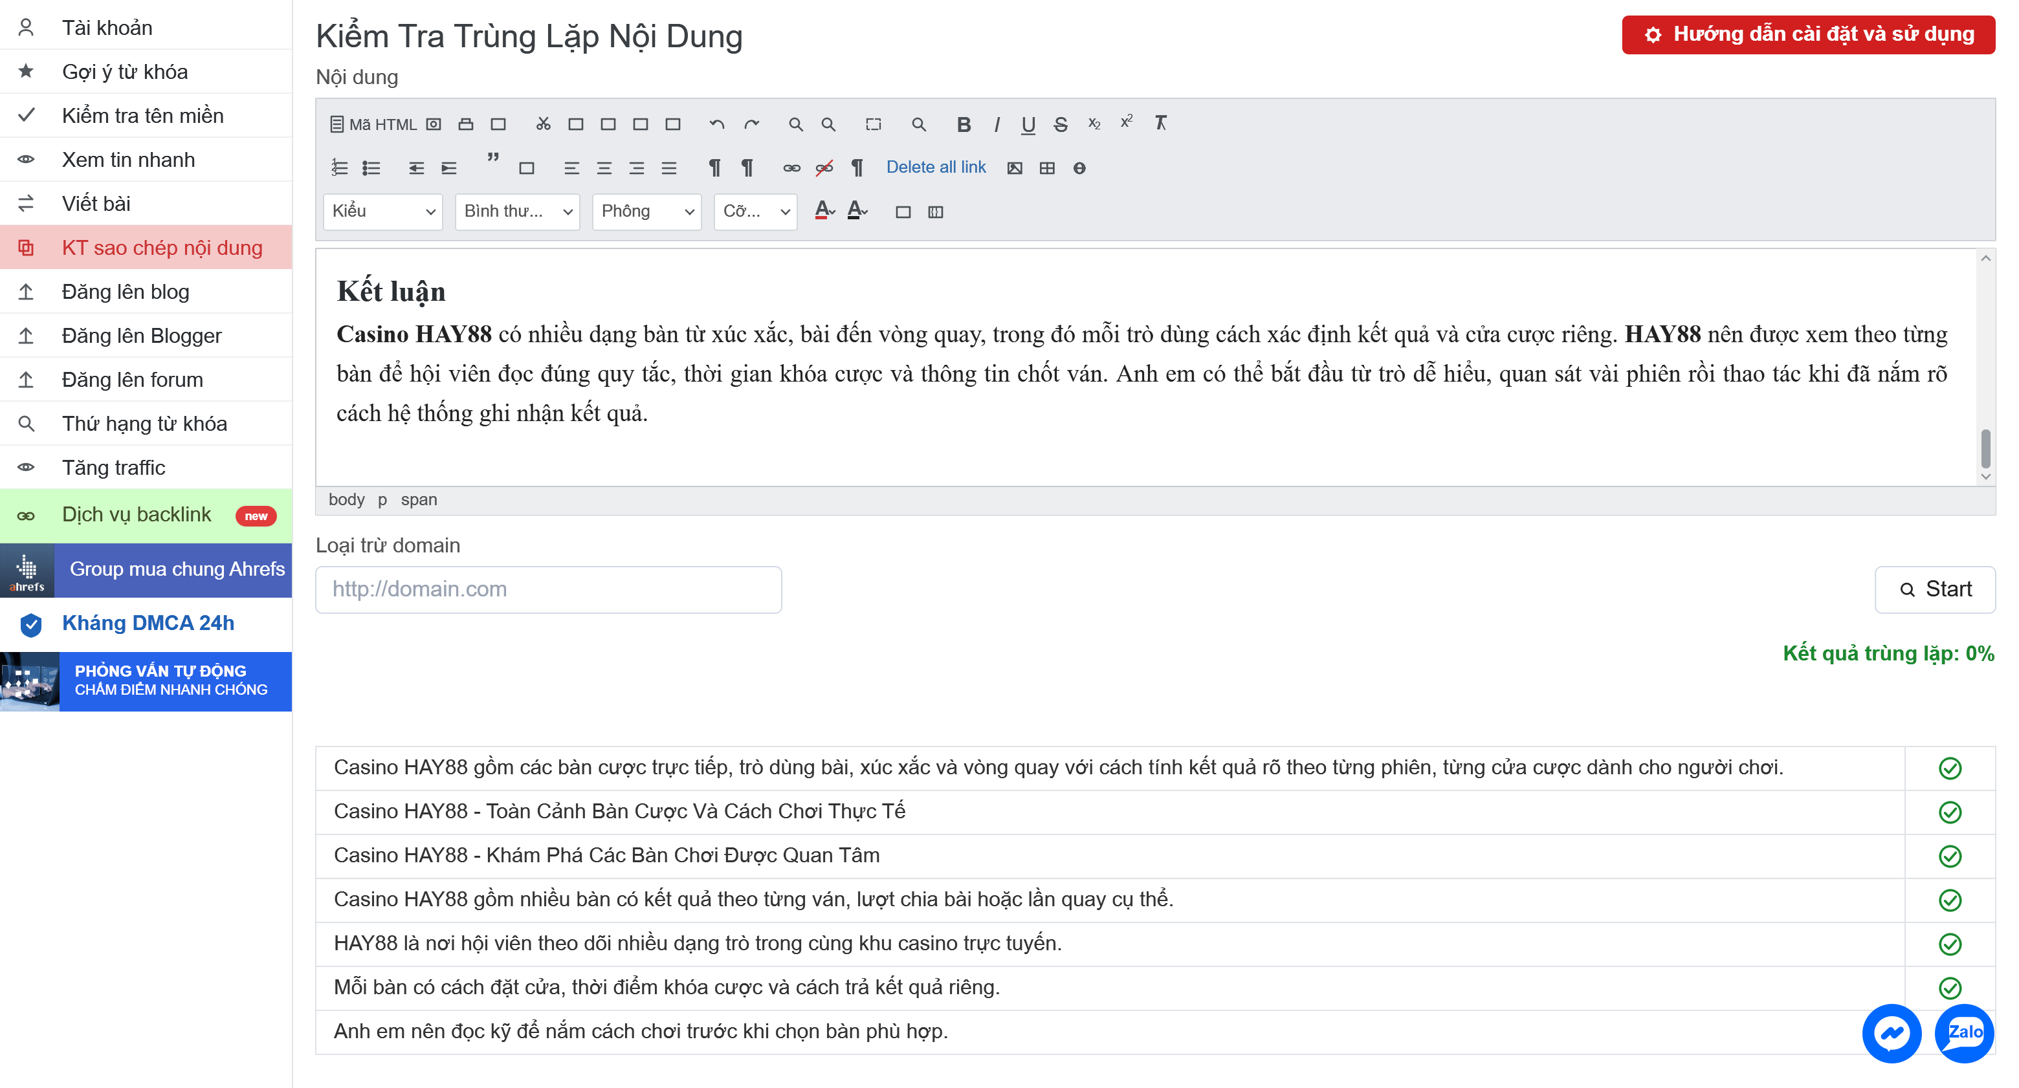Open the Kiểu style dropdown
Viewport: 2019px width, 1088px height.
pos(382,212)
